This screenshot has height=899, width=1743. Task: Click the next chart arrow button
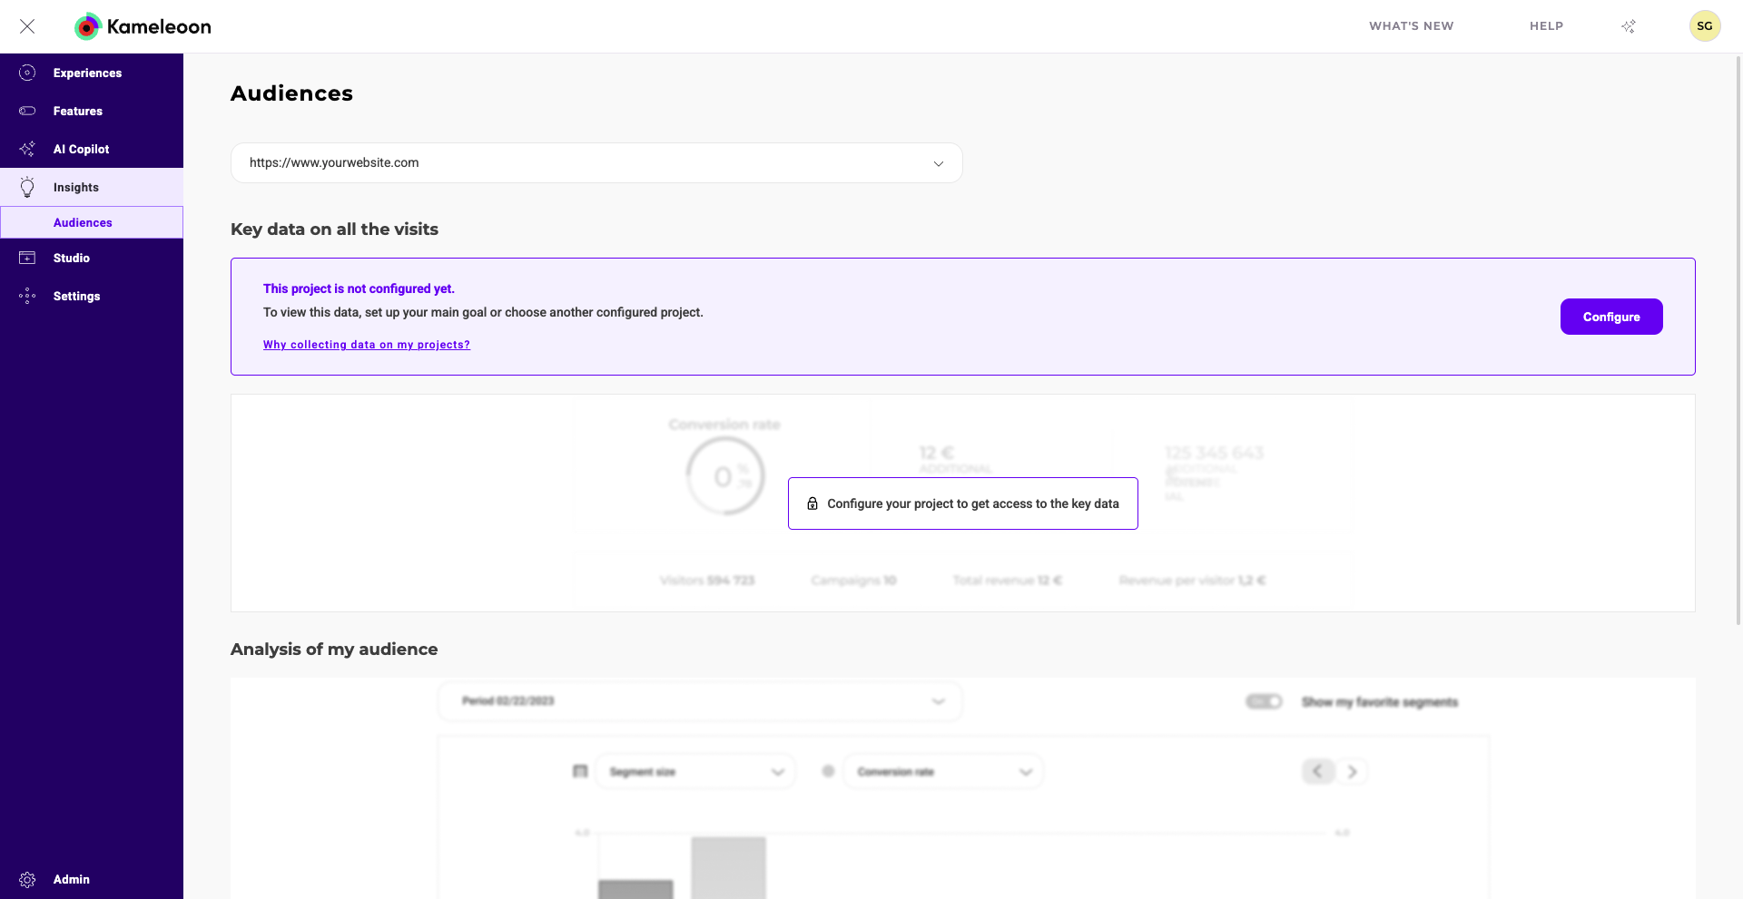pyautogui.click(x=1352, y=772)
